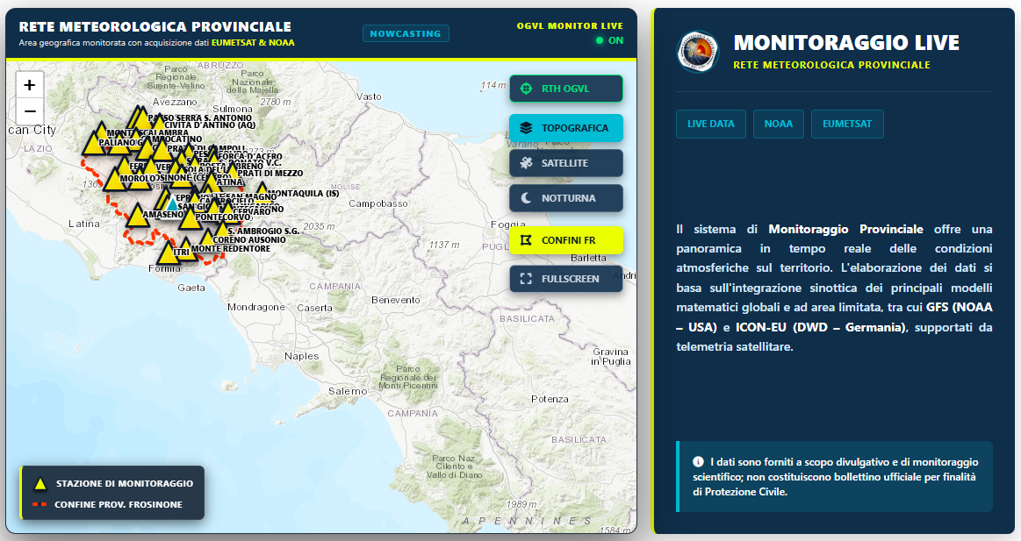
Task: Click 'Barletta' label on the map
Action: (x=589, y=258)
